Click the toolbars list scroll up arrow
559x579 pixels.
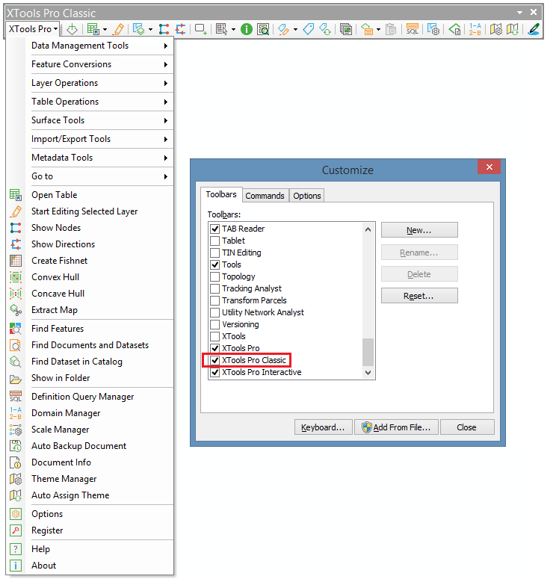(368, 229)
